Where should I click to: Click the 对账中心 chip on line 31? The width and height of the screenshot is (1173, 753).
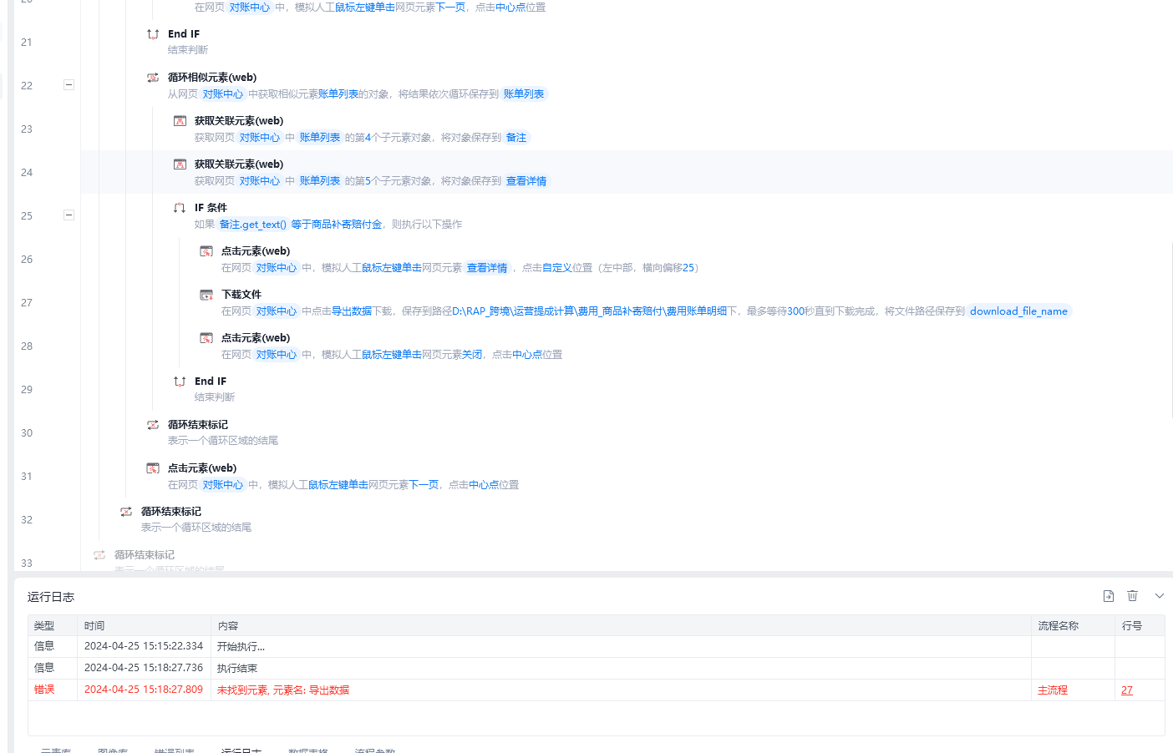point(223,485)
